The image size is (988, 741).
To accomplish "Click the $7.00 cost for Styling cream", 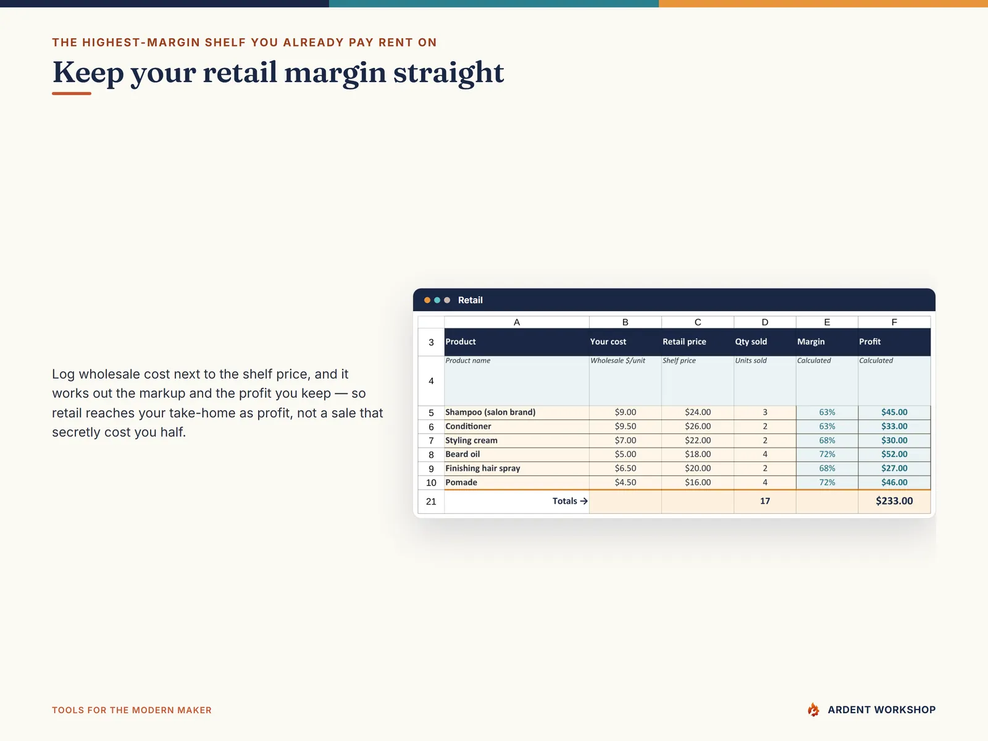I will click(626, 441).
